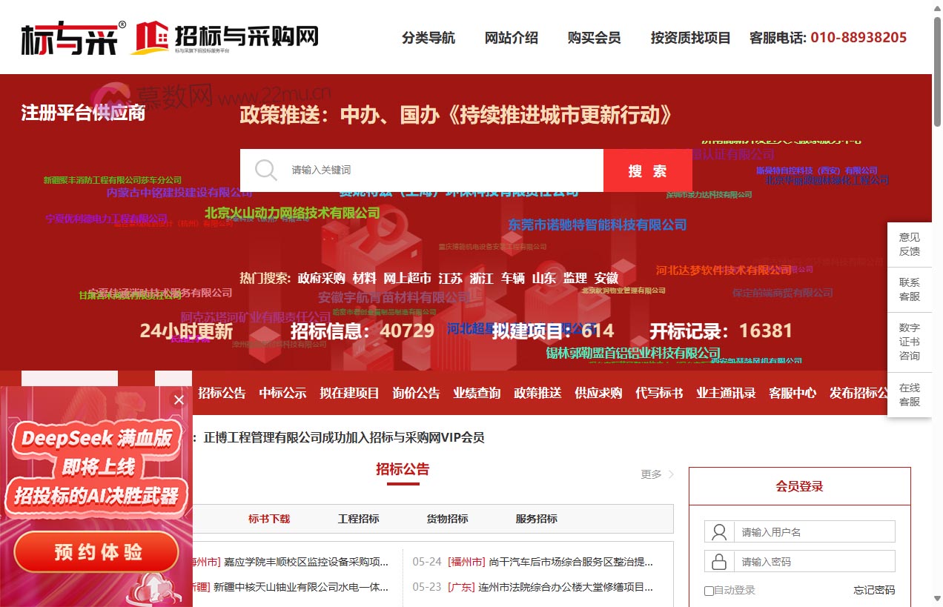Screen dimensions: 943x607
Task: Click the user icon beside the username field
Action: point(718,531)
